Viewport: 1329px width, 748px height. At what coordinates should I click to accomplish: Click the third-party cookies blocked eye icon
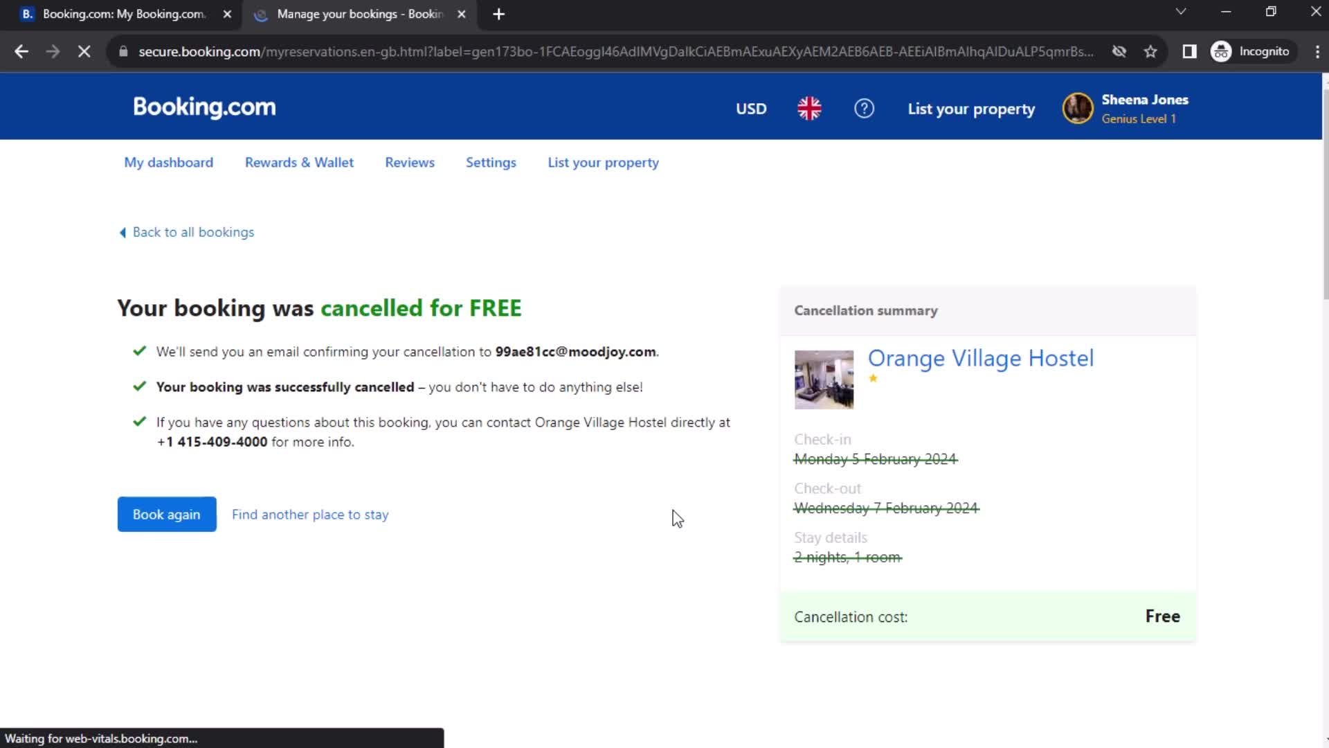tap(1119, 51)
